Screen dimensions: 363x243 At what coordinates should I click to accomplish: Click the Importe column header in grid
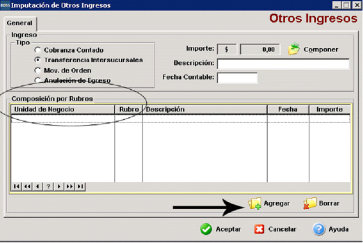point(330,109)
